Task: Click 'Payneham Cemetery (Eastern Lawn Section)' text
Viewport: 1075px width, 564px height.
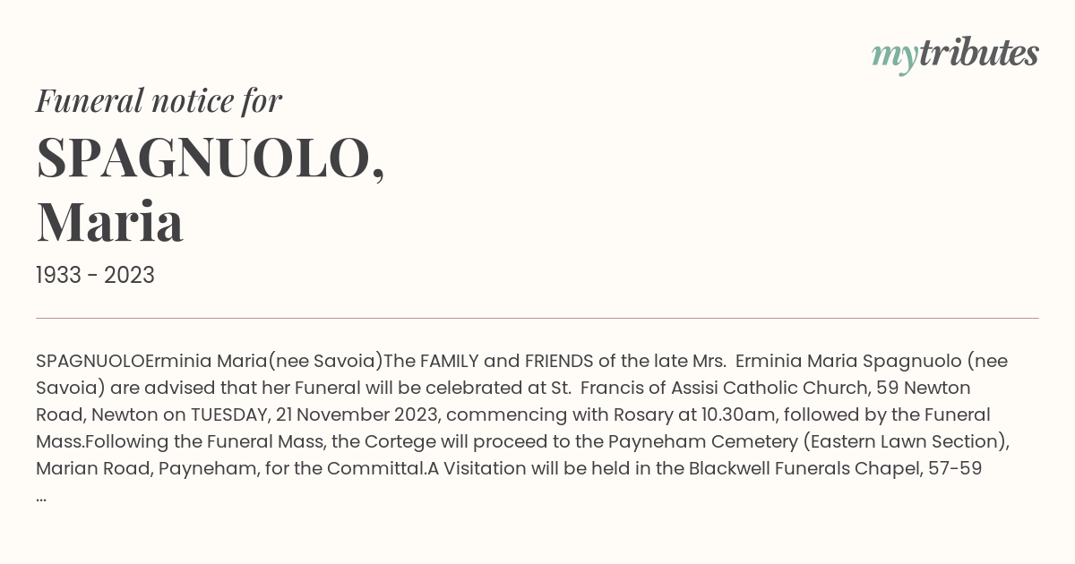Action: coord(809,441)
